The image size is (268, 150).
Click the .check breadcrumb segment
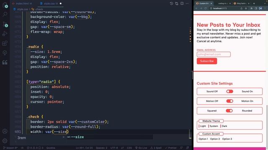[x=37, y=9]
